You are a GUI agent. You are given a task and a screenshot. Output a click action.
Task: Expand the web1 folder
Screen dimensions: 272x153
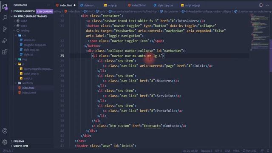pyautogui.click(x=14, y=25)
